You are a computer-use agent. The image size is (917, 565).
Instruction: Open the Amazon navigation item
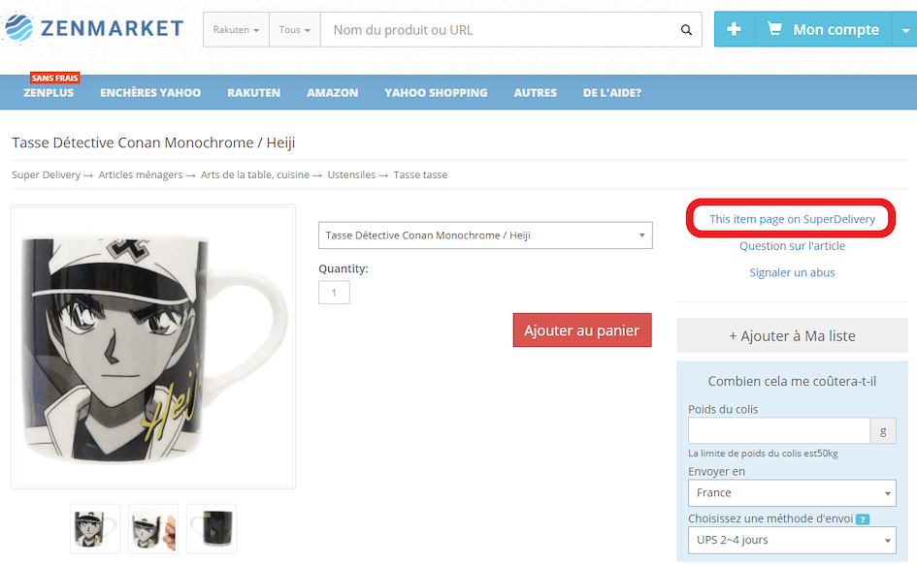point(332,93)
